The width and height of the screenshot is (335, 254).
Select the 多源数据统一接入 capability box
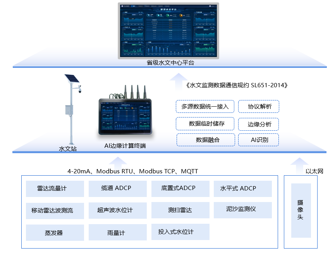(x=205, y=106)
